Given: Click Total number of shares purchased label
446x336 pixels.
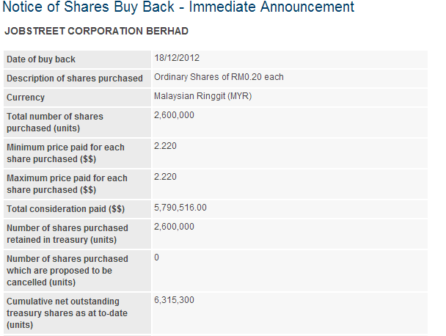Looking at the screenshot, I should click(x=55, y=123).
